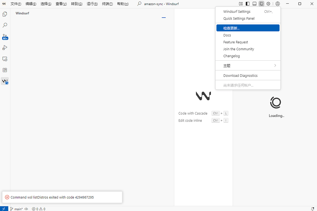Choose 检查更新... menu item
The height and width of the screenshot is (211, 317).
tap(248, 28)
